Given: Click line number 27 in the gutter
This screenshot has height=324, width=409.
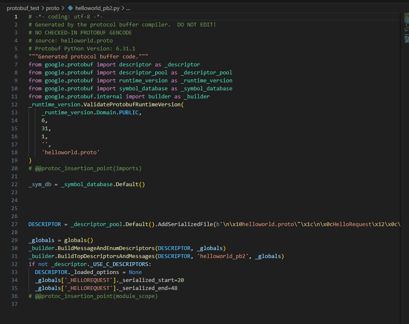Looking at the screenshot, I should click(15, 224).
